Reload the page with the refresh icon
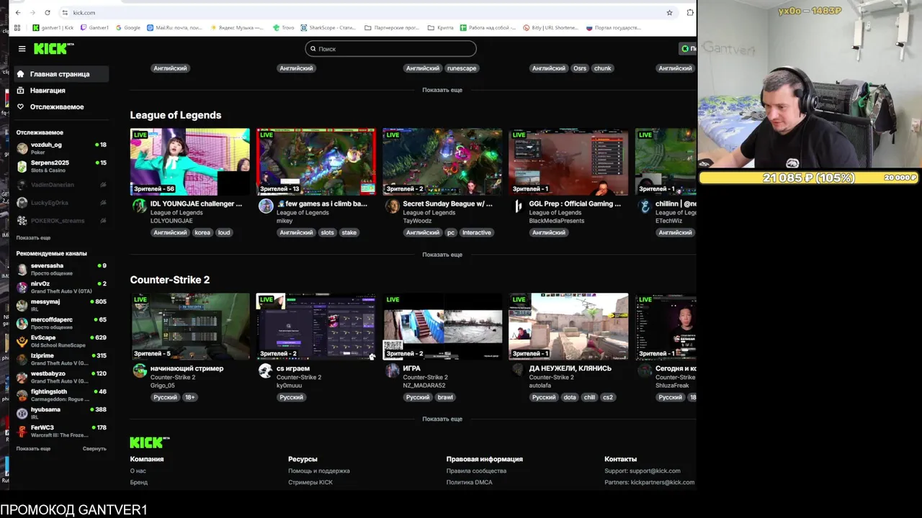 (x=48, y=12)
